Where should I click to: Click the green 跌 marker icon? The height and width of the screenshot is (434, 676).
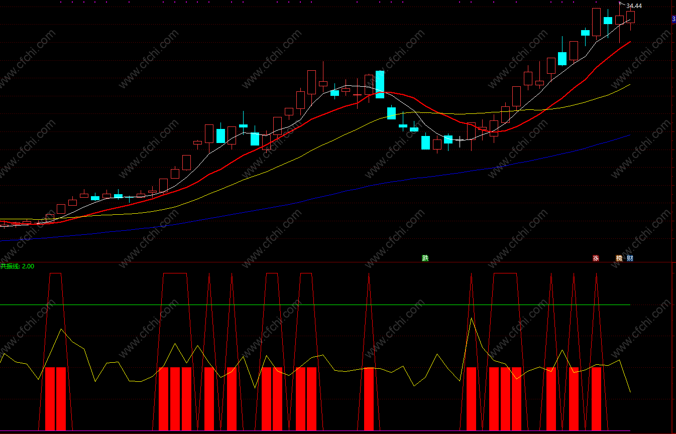(x=425, y=258)
